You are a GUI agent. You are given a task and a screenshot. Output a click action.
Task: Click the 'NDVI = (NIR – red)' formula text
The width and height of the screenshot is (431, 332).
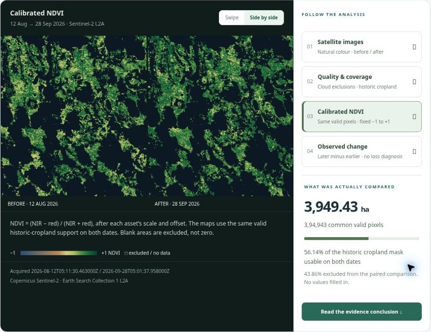[138, 228]
